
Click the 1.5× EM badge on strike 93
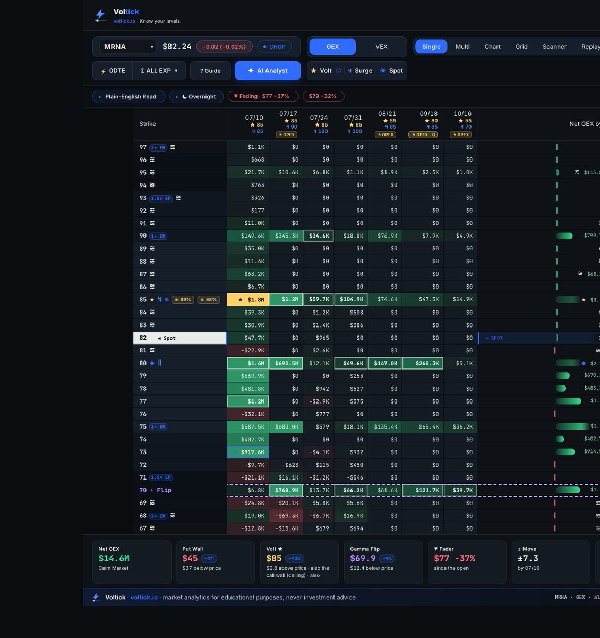tap(161, 198)
